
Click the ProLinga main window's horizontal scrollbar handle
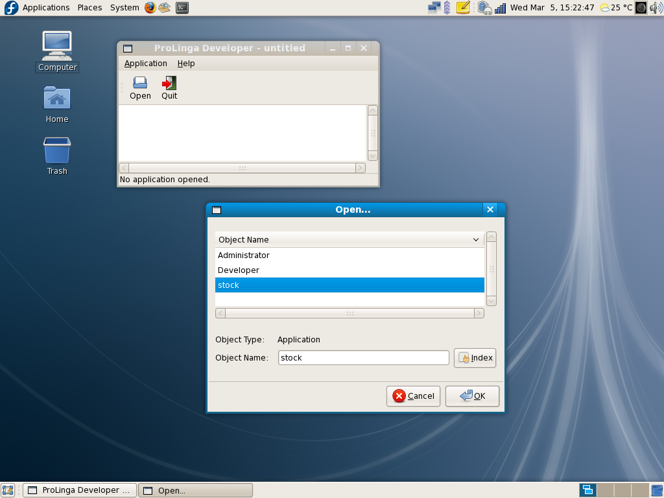pos(243,168)
